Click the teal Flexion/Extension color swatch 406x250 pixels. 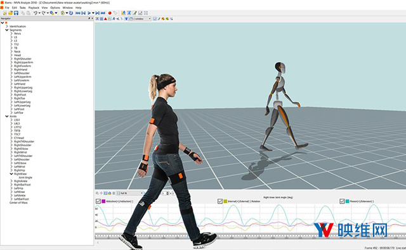[348, 201]
